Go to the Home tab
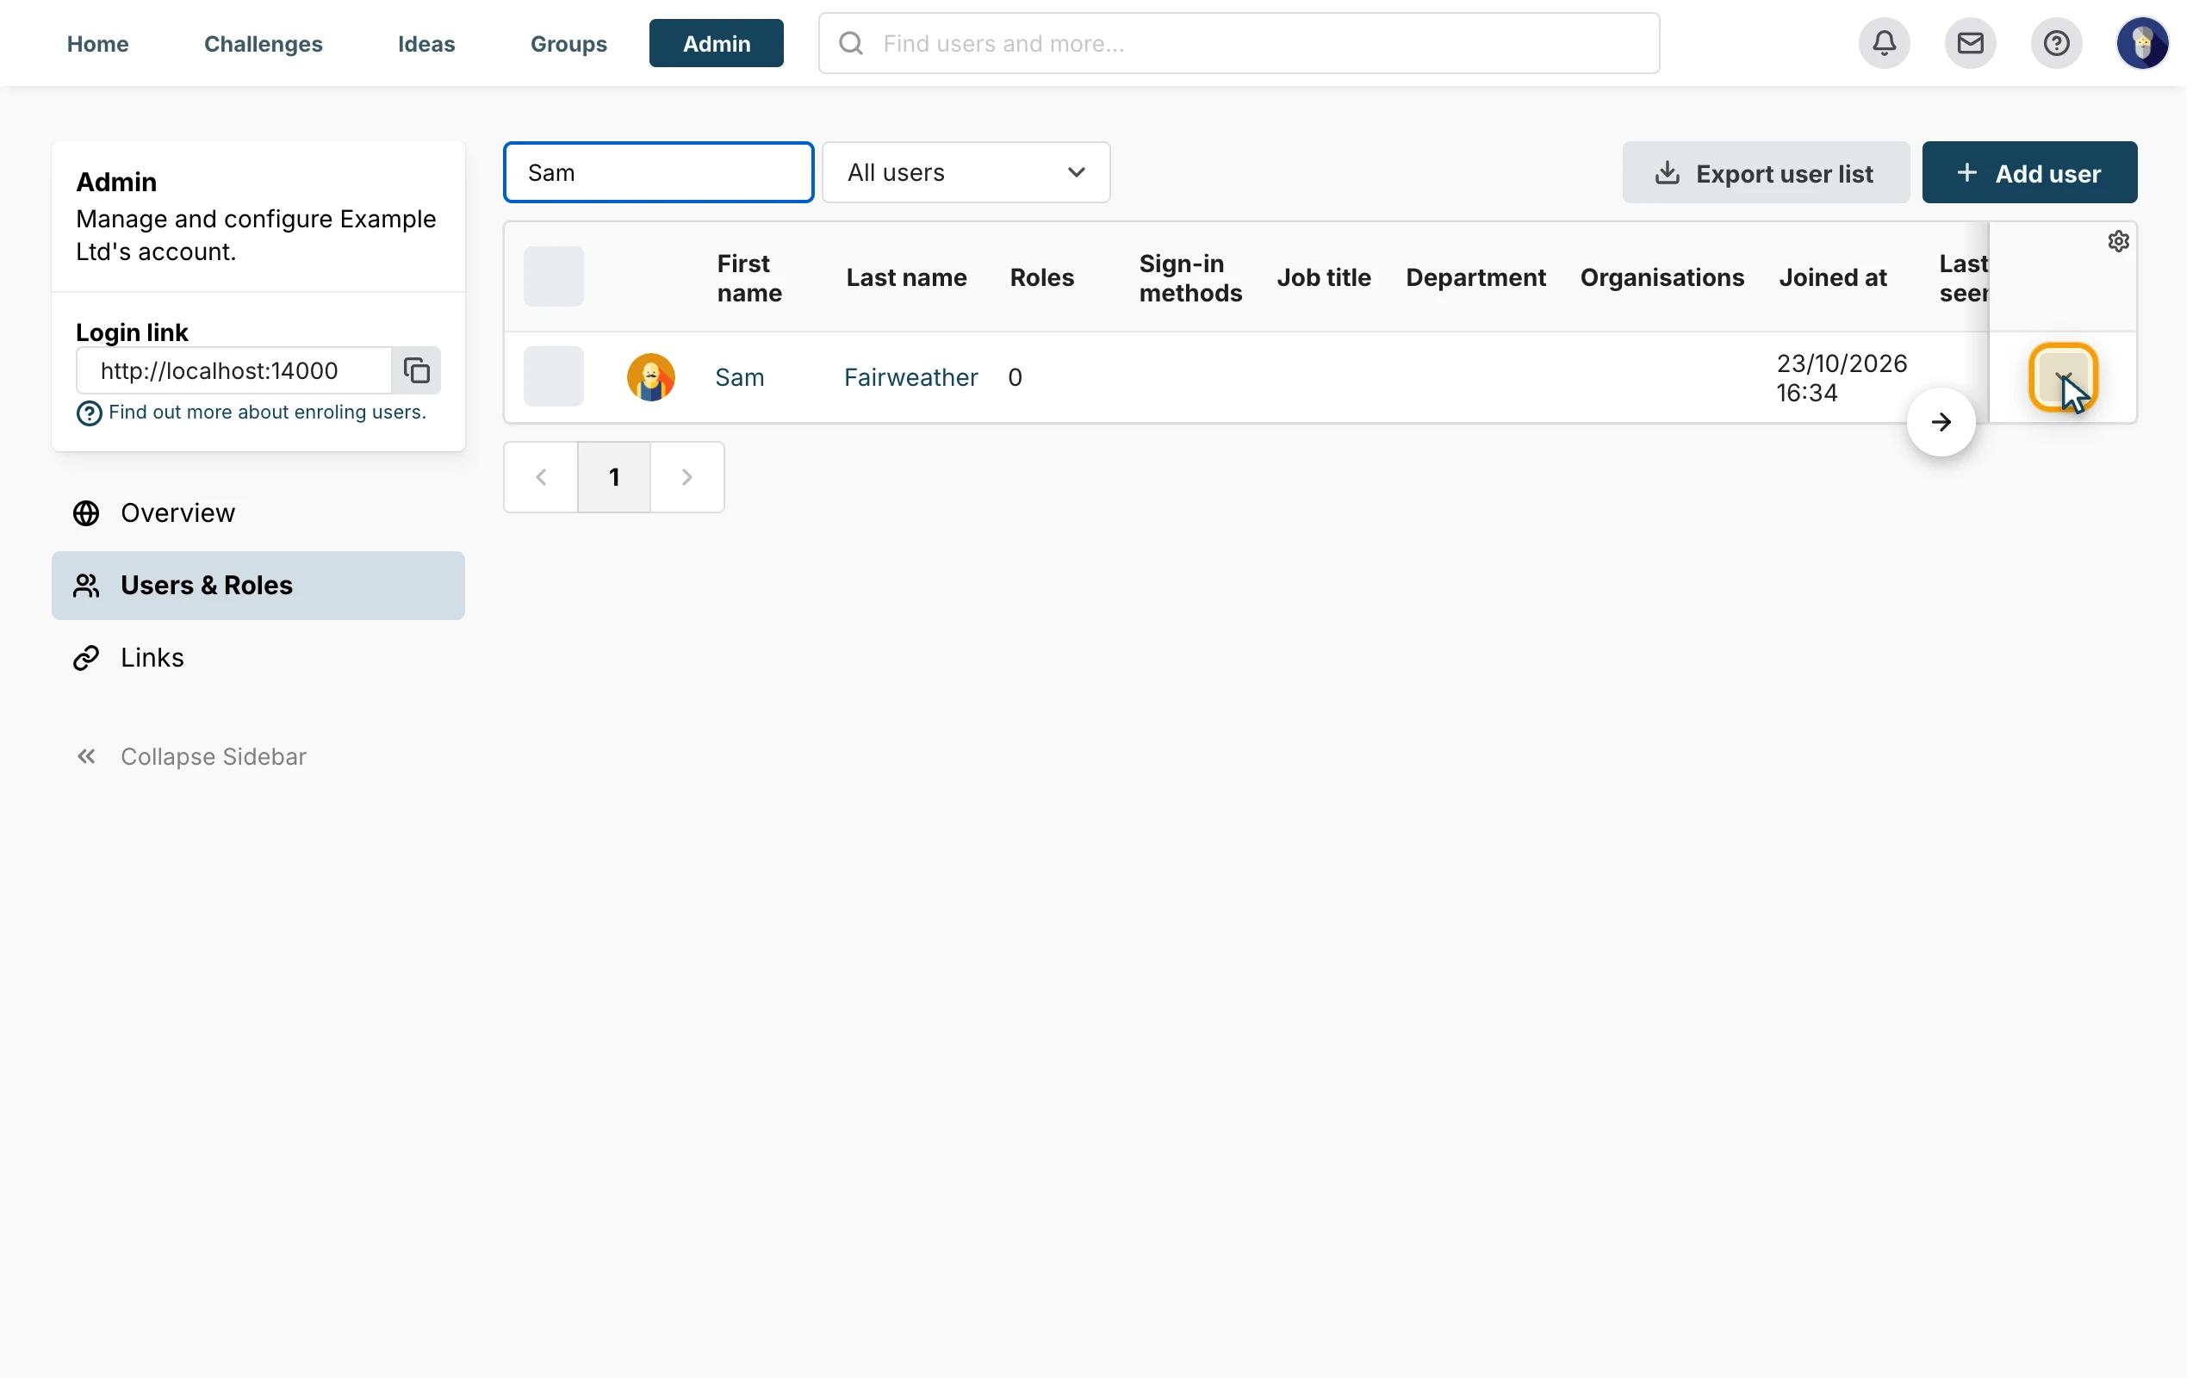2205x1378 pixels. (97, 44)
